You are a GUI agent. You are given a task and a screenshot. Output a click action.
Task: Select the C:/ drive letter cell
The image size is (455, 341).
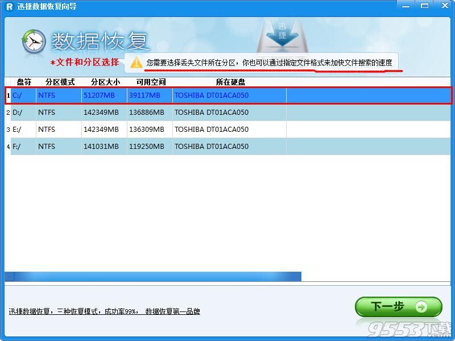click(23, 95)
